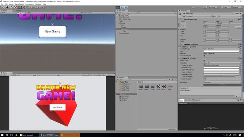Select EventSystem in the Hierarchy
The height and width of the screenshot is (137, 244).
[124, 33]
